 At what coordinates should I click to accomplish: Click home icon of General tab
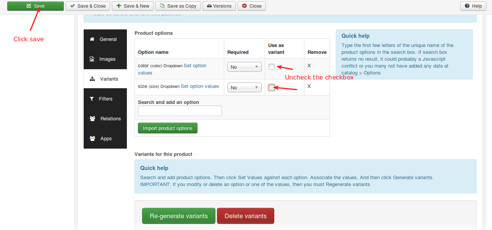pyautogui.click(x=92, y=39)
